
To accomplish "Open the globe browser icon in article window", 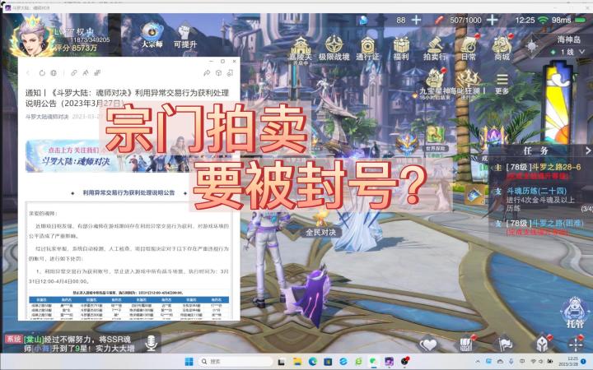I will click(54, 72).
